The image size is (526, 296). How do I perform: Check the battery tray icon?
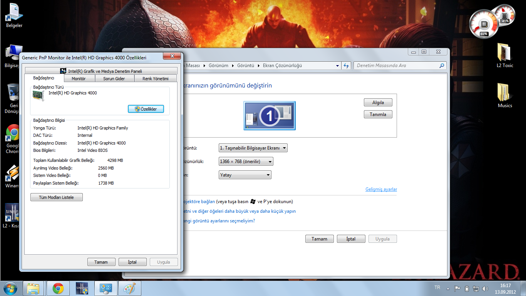(x=467, y=288)
